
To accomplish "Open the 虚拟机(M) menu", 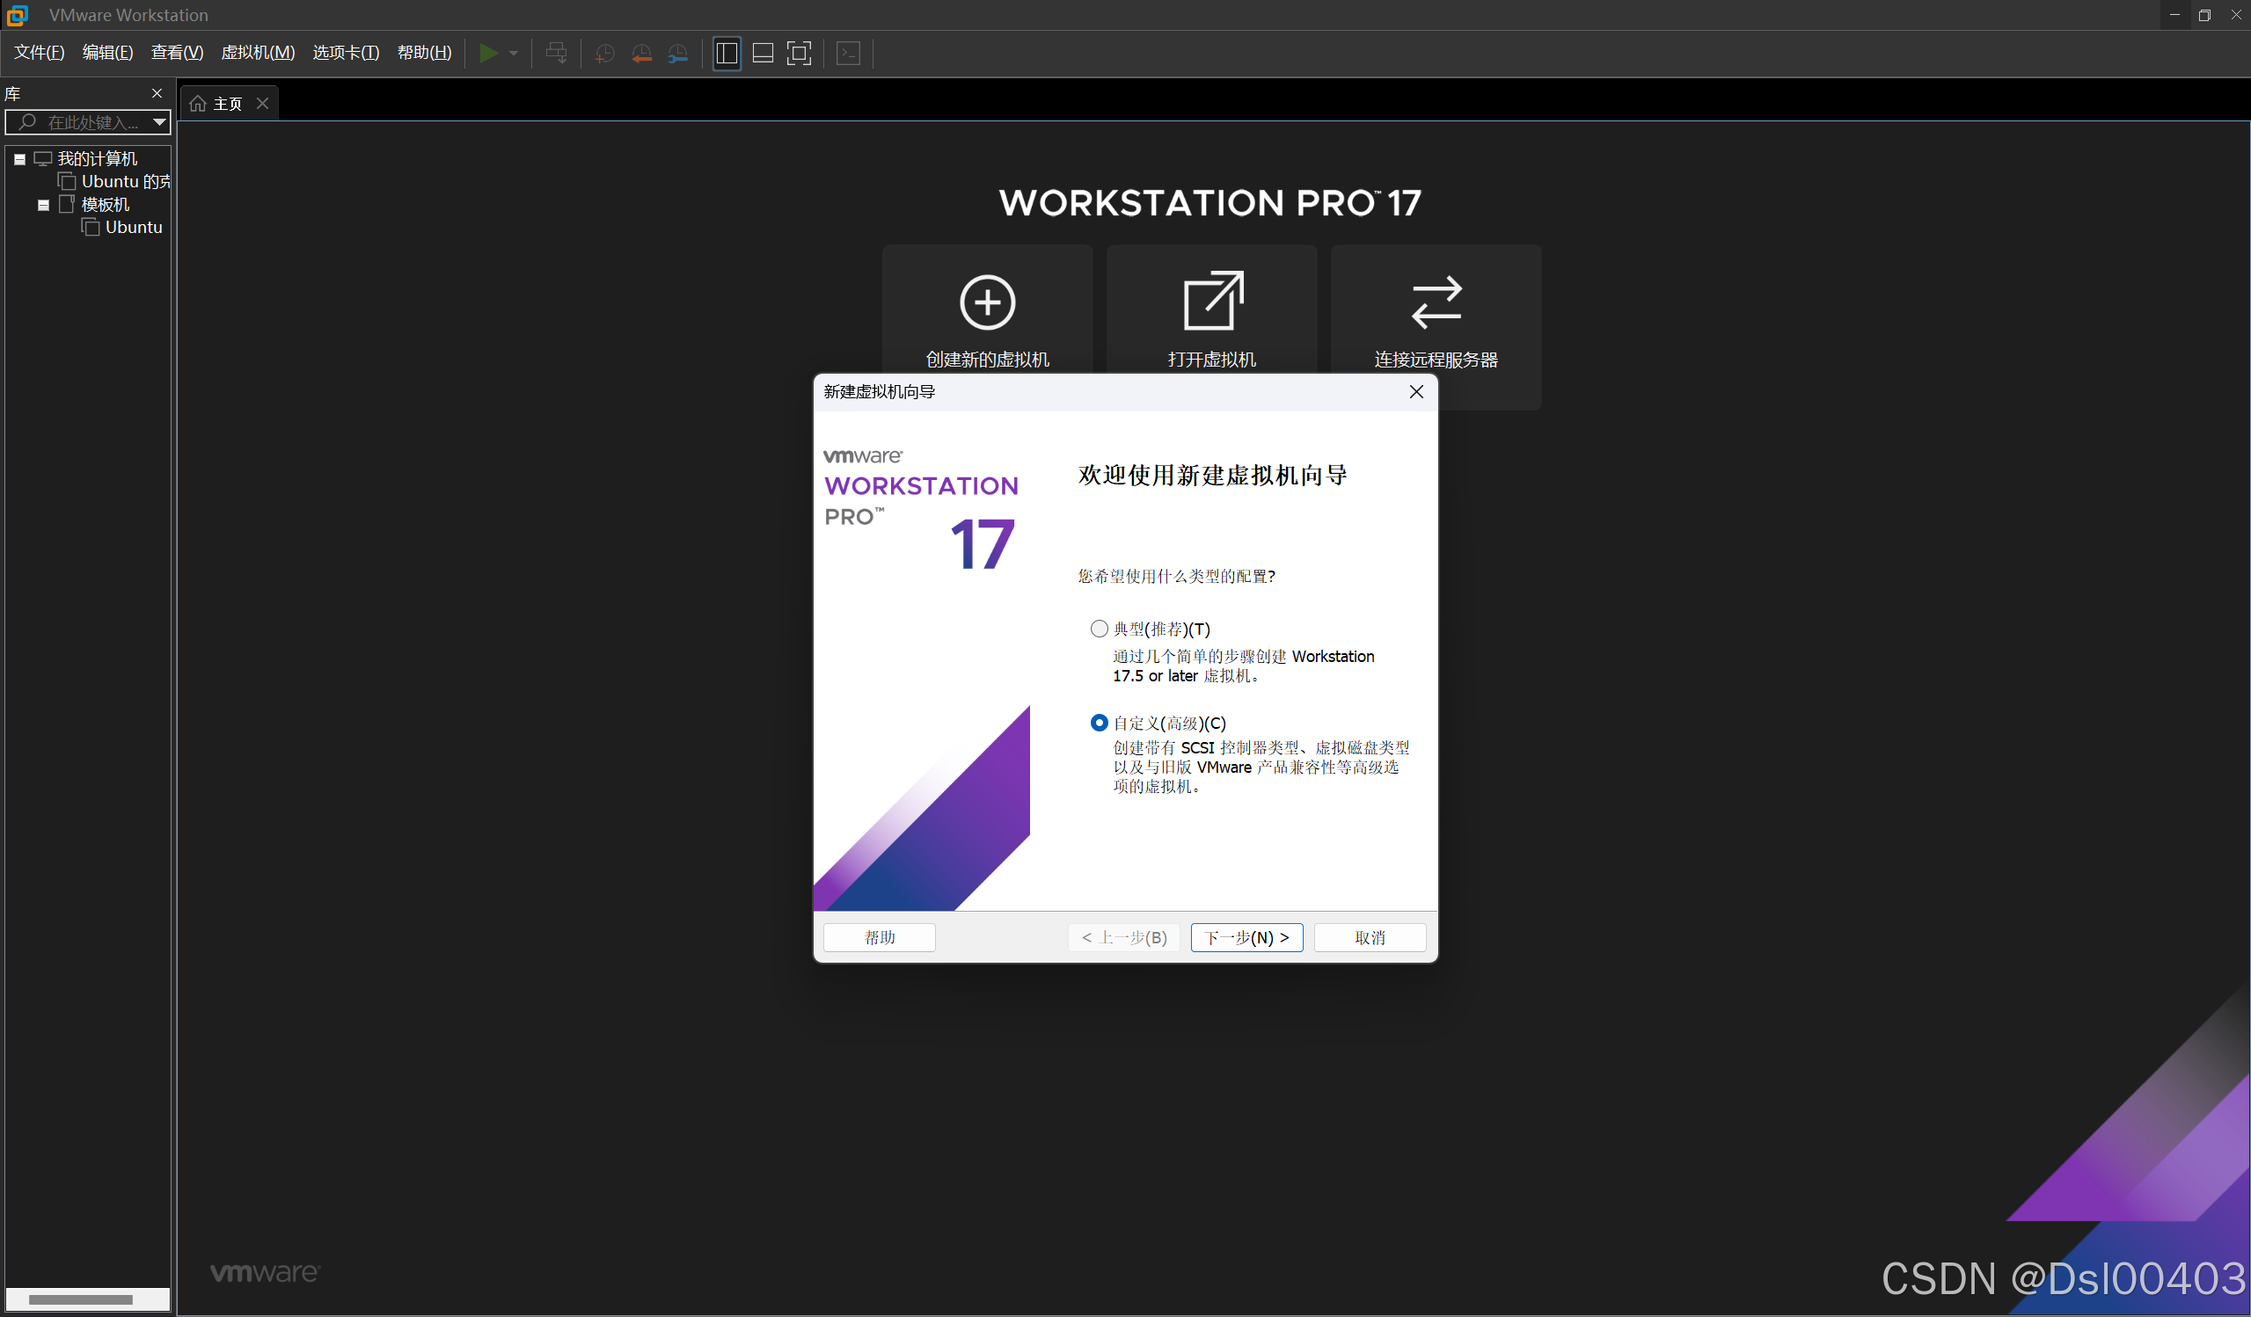I will tap(258, 53).
